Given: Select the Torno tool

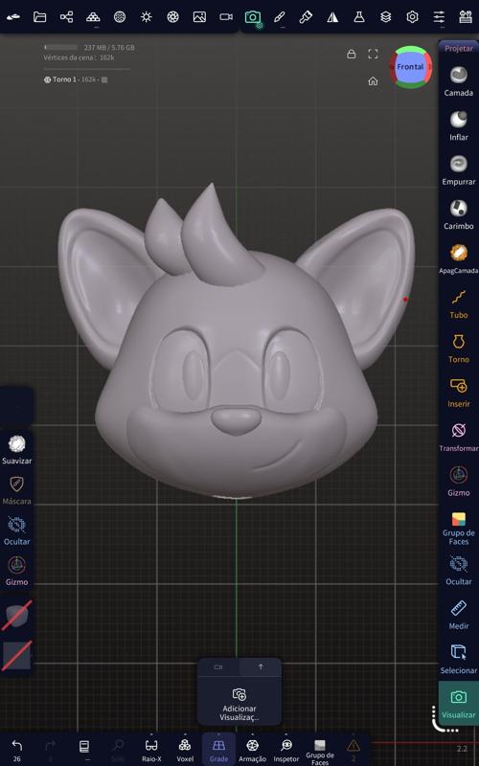Looking at the screenshot, I should tap(459, 348).
